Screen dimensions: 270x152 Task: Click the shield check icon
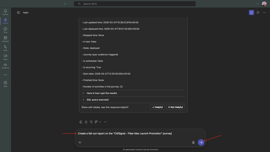click(x=258, y=12)
